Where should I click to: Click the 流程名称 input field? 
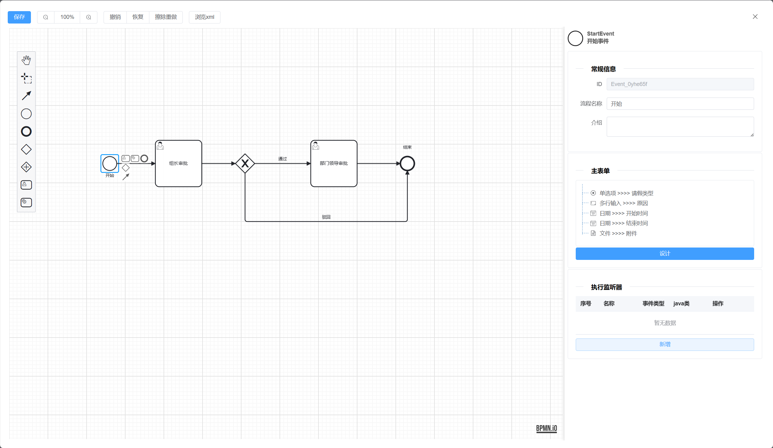click(x=680, y=104)
